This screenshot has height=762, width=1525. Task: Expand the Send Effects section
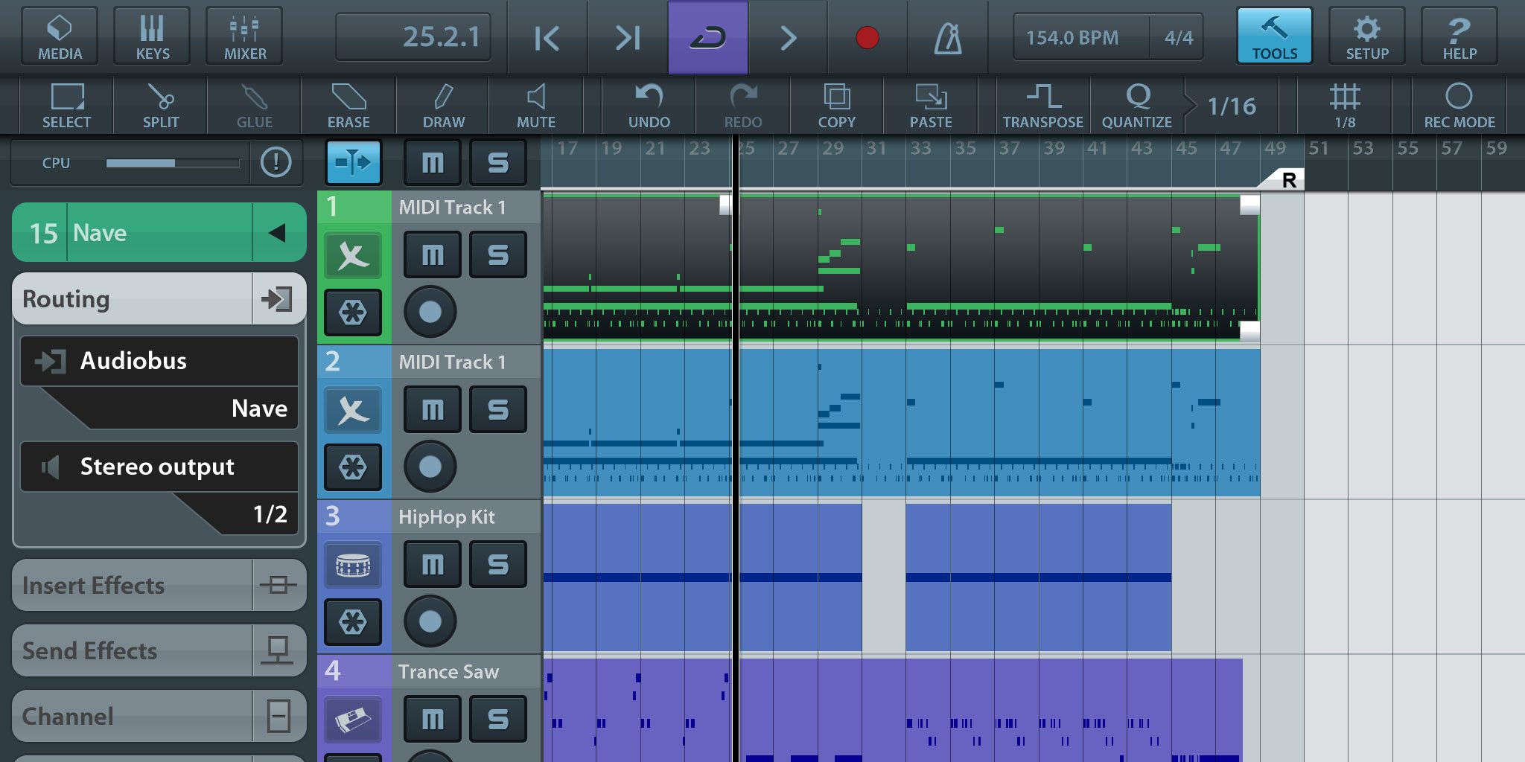(x=159, y=651)
